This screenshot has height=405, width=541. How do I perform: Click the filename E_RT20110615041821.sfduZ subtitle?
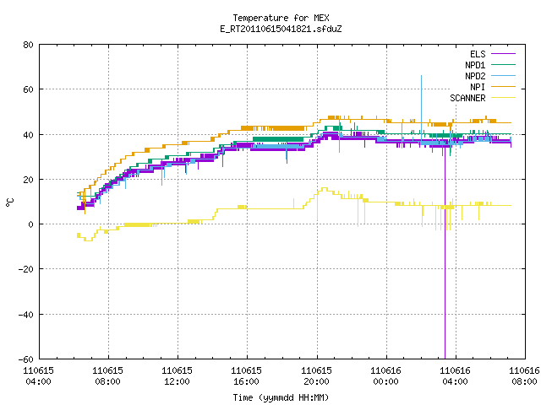pyautogui.click(x=281, y=29)
